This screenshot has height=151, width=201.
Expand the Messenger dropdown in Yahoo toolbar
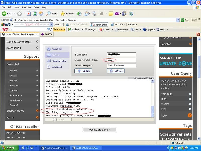click(129, 29)
